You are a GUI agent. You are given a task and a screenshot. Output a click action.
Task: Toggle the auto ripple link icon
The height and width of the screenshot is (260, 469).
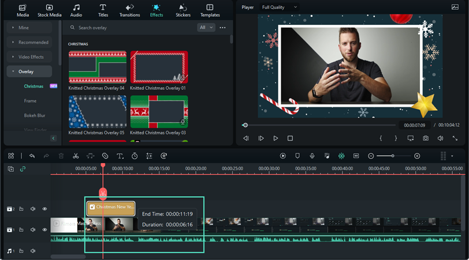23,169
